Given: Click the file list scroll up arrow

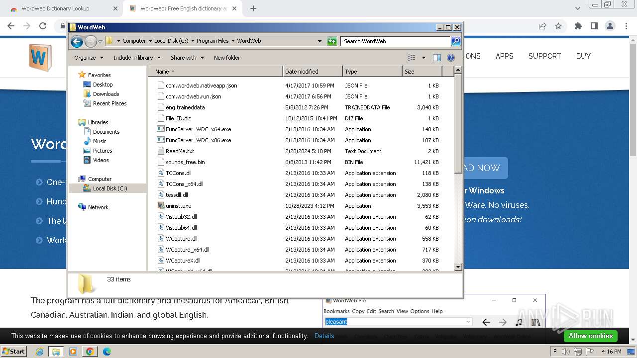Looking at the screenshot, I should coord(458,71).
